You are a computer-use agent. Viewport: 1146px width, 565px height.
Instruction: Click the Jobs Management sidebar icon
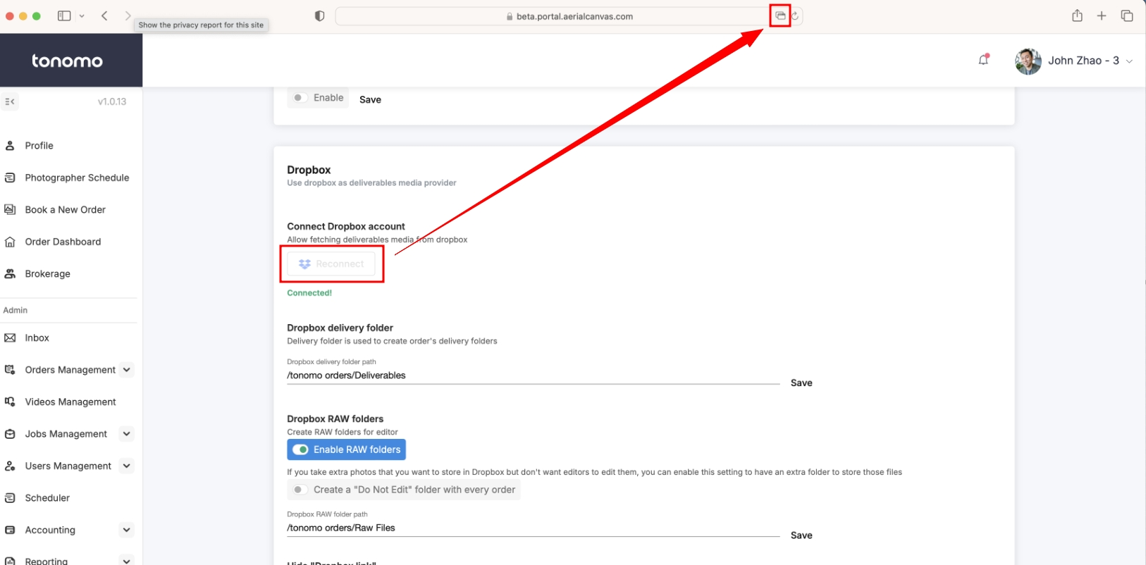pyautogui.click(x=10, y=434)
